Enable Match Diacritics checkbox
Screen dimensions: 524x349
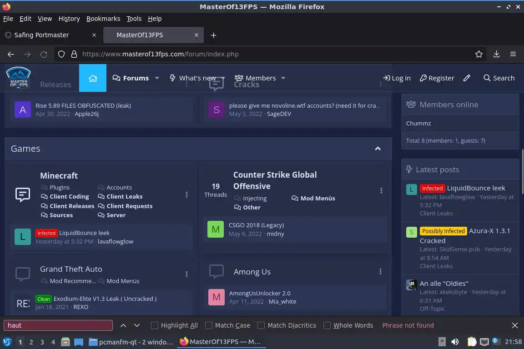(x=261, y=325)
